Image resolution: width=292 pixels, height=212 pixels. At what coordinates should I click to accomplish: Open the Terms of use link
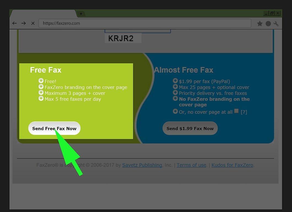coord(191,165)
